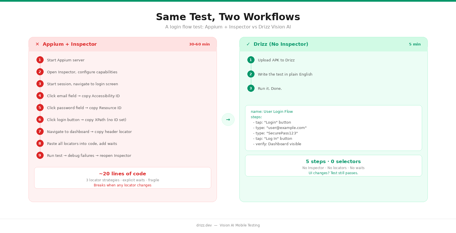
Task: Click "Navigate to dashboard → copy header locator"
Action: click(x=89, y=132)
